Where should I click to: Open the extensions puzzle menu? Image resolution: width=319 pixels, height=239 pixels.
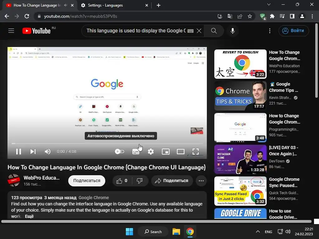click(272, 16)
